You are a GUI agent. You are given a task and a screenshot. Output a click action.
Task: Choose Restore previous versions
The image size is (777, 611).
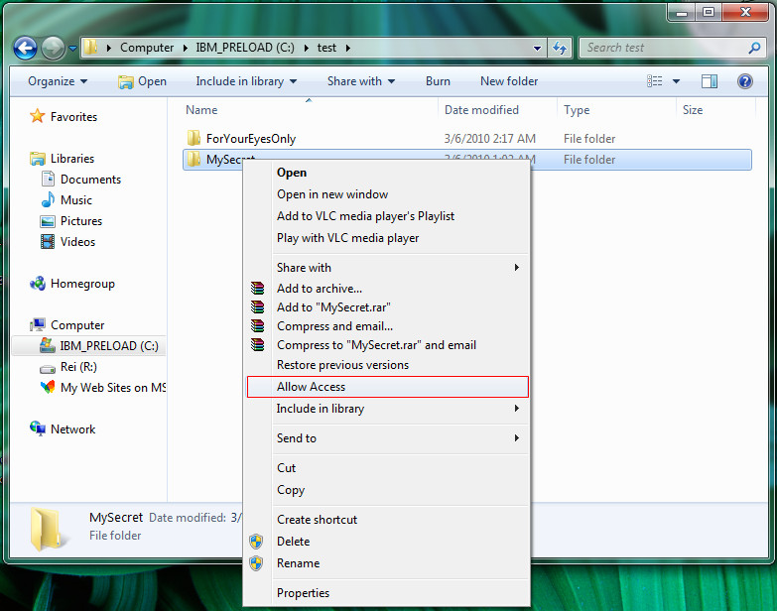388,365
